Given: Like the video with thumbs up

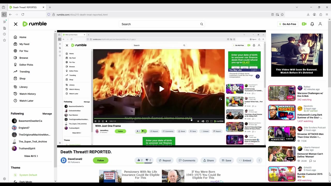Looking at the screenshot, I should [140, 160].
